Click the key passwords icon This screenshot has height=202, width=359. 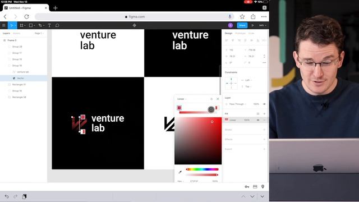pyautogui.click(x=247, y=187)
